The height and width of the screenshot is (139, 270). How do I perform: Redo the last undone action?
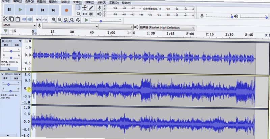point(45,20)
